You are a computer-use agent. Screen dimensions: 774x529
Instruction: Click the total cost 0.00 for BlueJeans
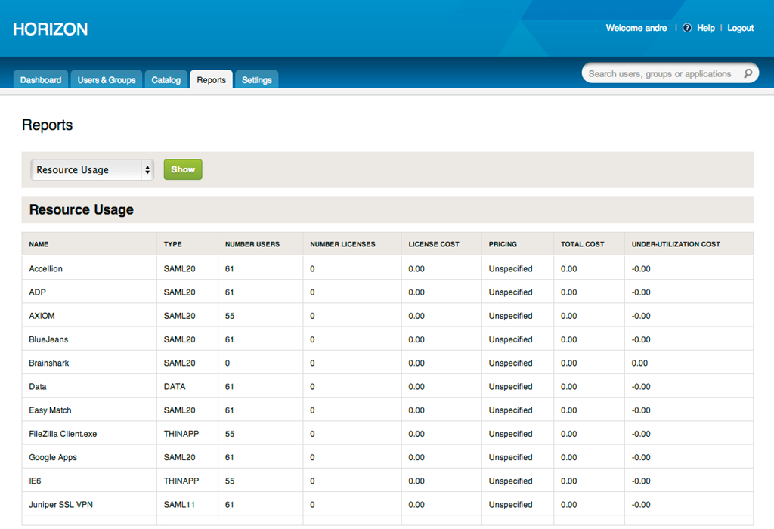(568, 339)
